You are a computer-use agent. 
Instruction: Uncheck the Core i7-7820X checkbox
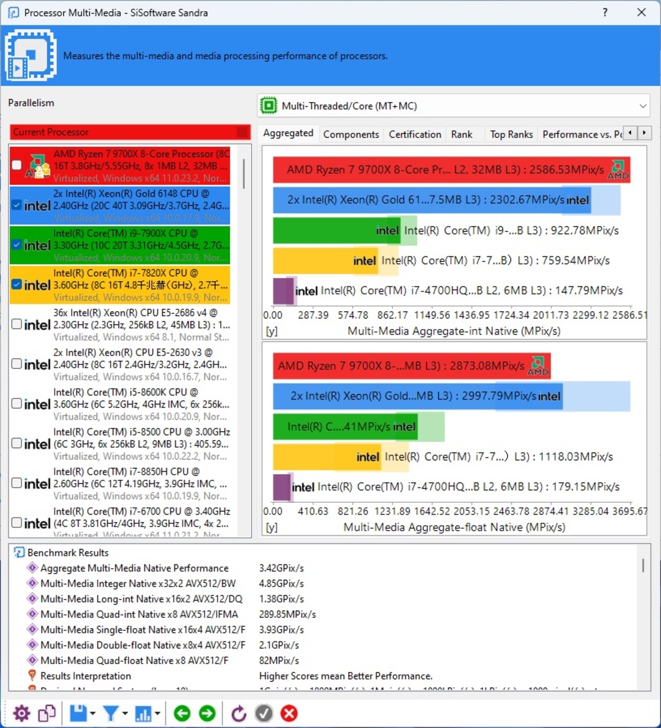(17, 284)
